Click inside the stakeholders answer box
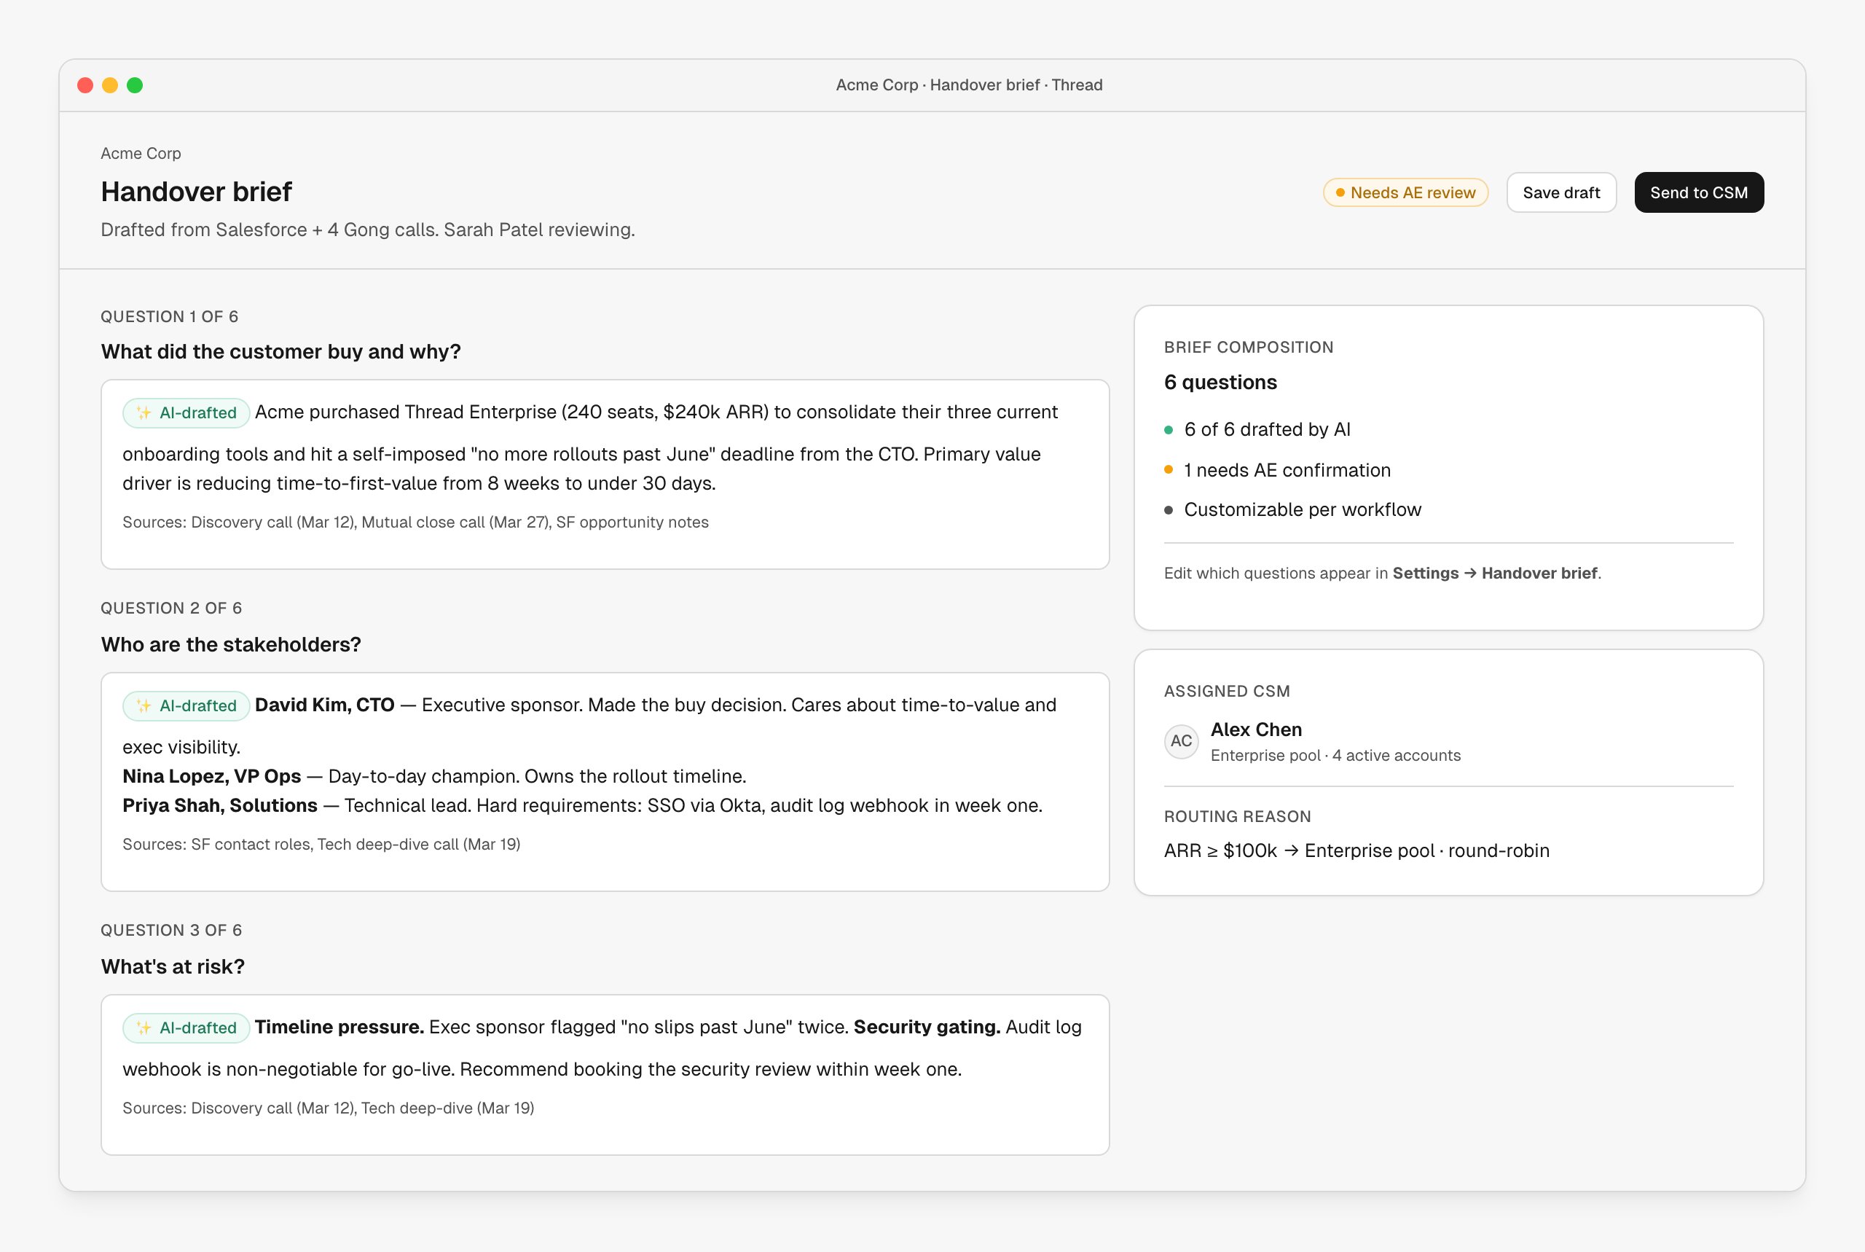This screenshot has width=1865, height=1252. [x=605, y=782]
